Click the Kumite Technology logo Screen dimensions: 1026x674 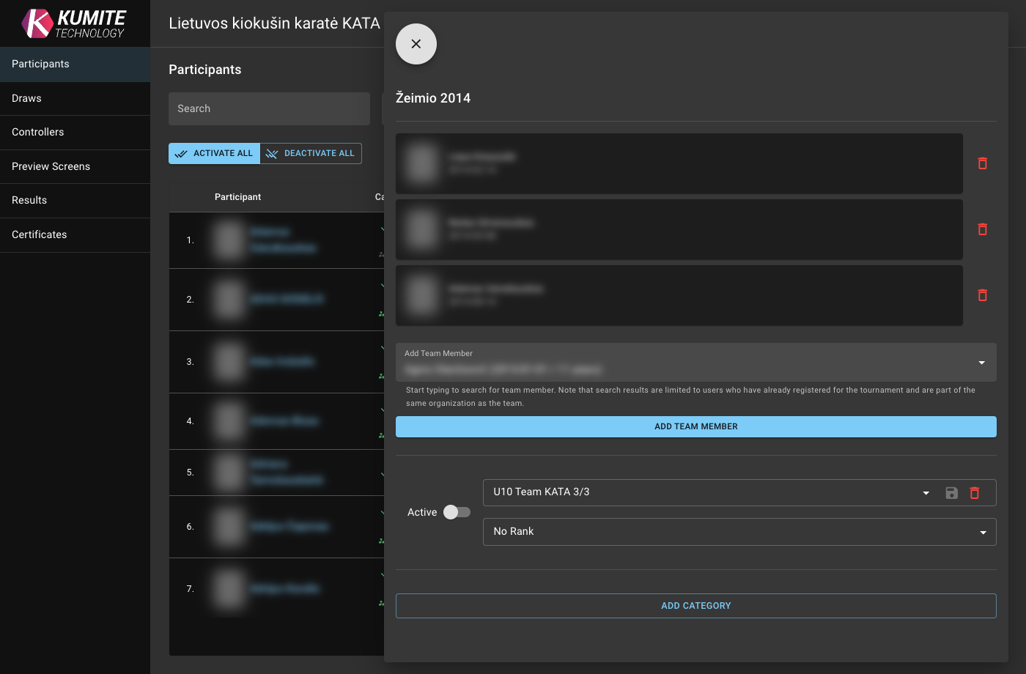(75, 23)
